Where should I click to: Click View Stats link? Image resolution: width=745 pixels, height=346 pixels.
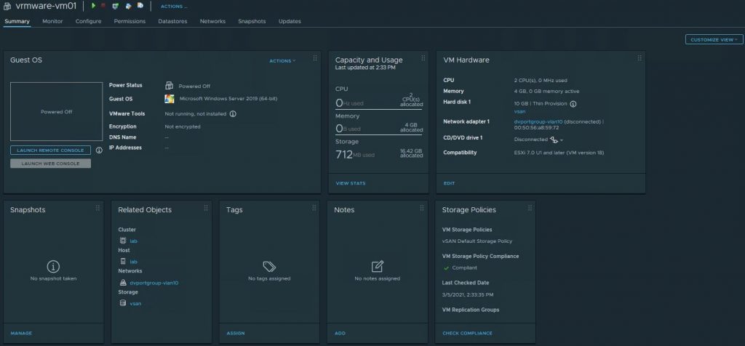[351, 183]
